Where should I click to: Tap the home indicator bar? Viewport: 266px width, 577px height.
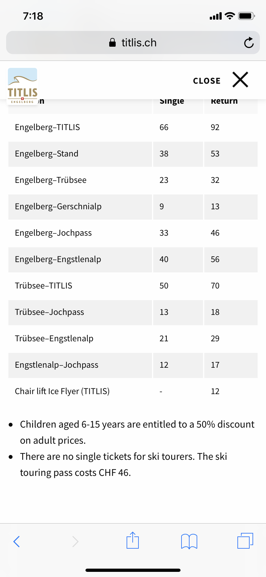133,570
